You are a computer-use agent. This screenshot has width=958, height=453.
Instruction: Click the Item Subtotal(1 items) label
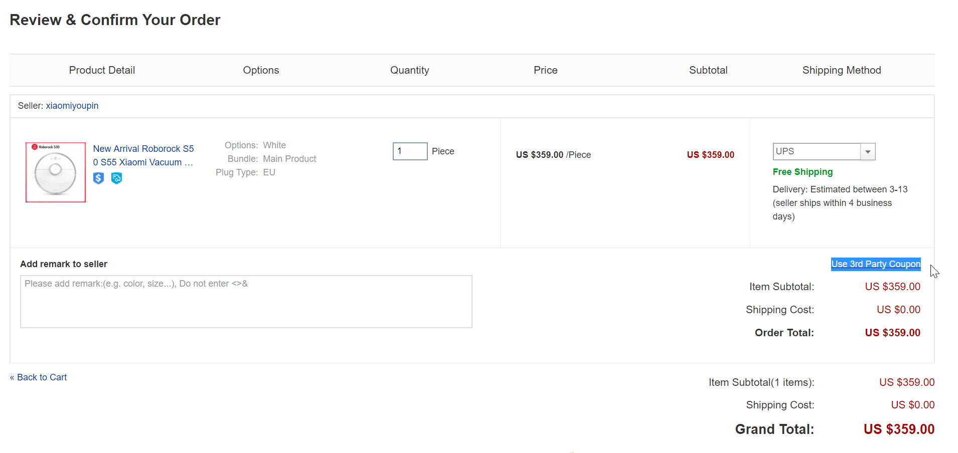(761, 382)
